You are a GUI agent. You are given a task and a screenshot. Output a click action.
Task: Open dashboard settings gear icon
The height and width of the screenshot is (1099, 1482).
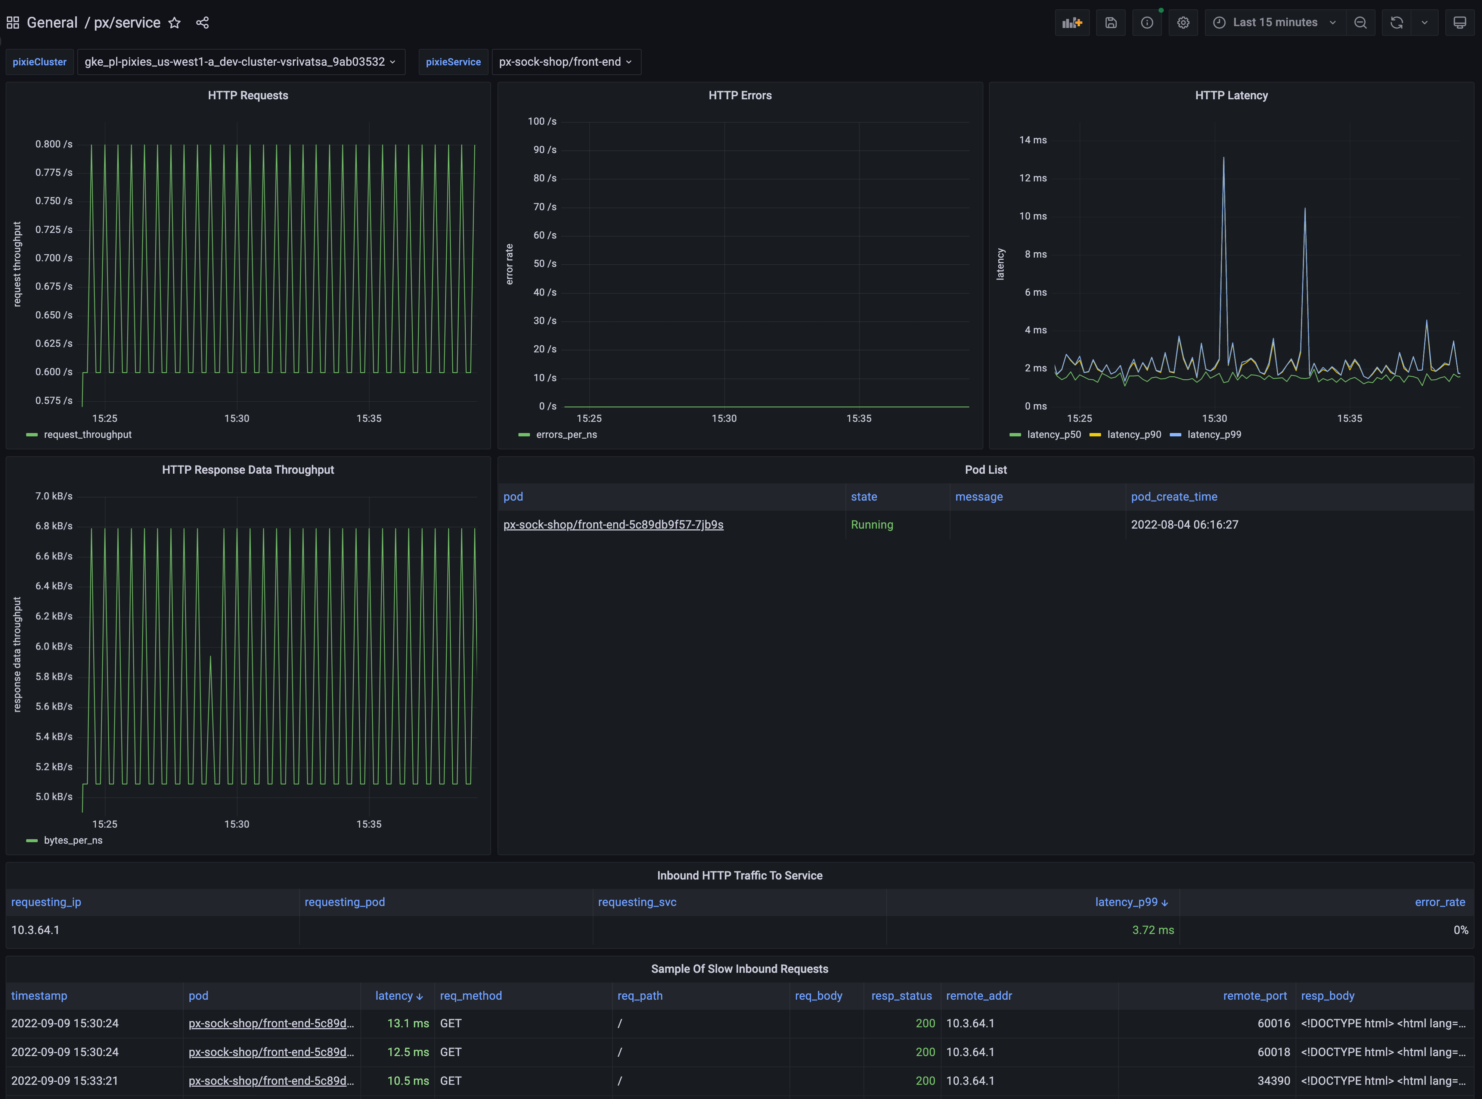coord(1182,23)
